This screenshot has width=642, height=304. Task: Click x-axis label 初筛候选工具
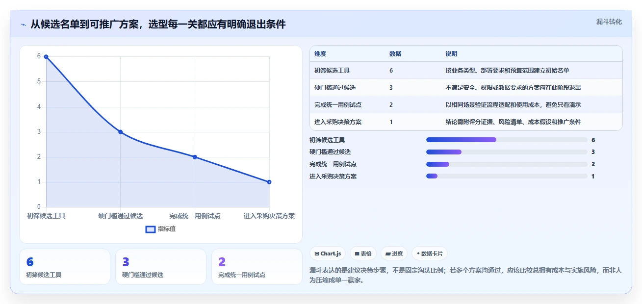pos(46,216)
